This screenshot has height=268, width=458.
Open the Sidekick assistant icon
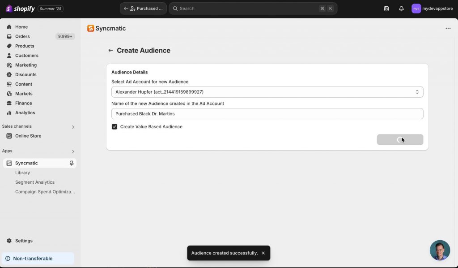pyautogui.click(x=386, y=9)
